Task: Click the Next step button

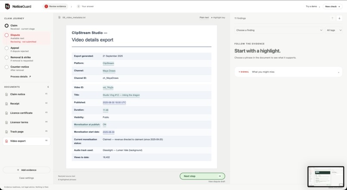Action: point(202,176)
